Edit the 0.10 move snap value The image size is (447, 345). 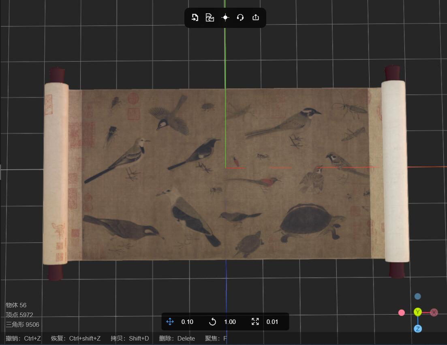tap(187, 322)
